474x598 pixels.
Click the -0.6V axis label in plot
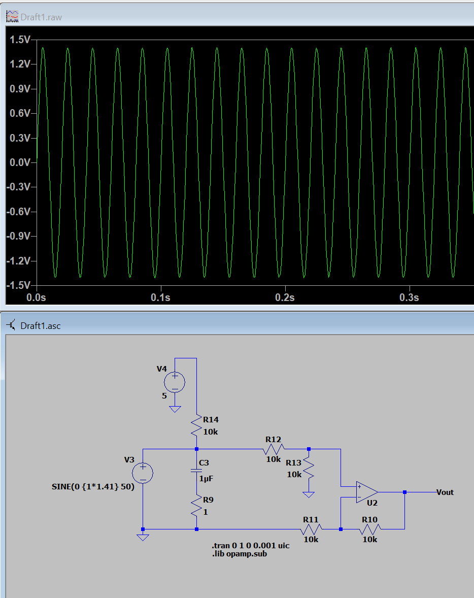18,212
